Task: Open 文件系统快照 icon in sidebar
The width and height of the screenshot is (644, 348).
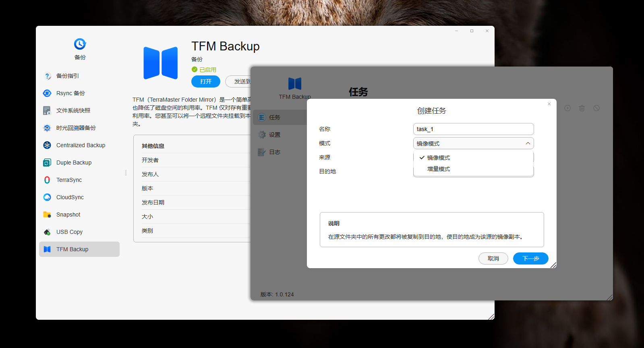Action: tap(47, 110)
